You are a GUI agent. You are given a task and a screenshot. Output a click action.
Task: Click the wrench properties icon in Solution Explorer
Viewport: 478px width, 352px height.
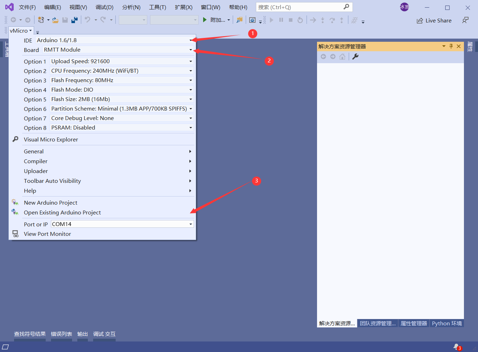(x=355, y=57)
